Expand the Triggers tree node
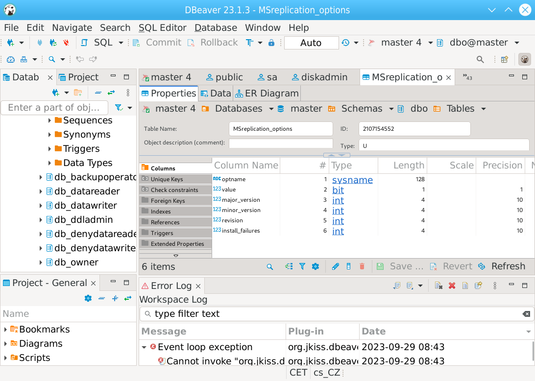This screenshot has width=535, height=381. click(x=49, y=149)
